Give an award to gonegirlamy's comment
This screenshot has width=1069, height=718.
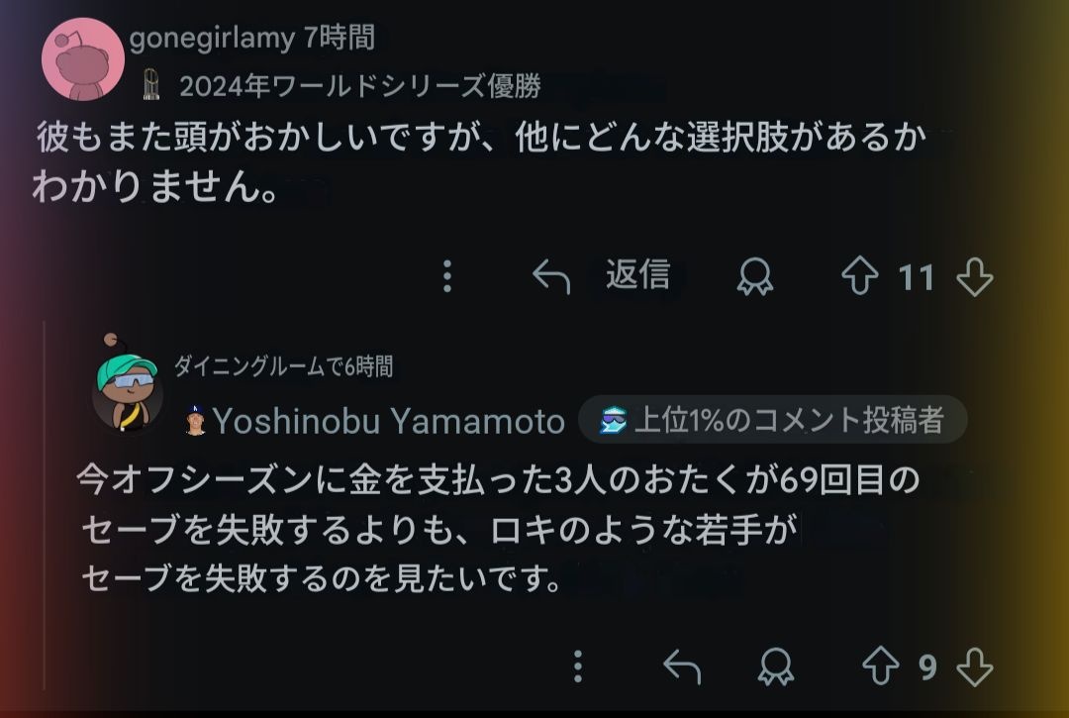756,277
